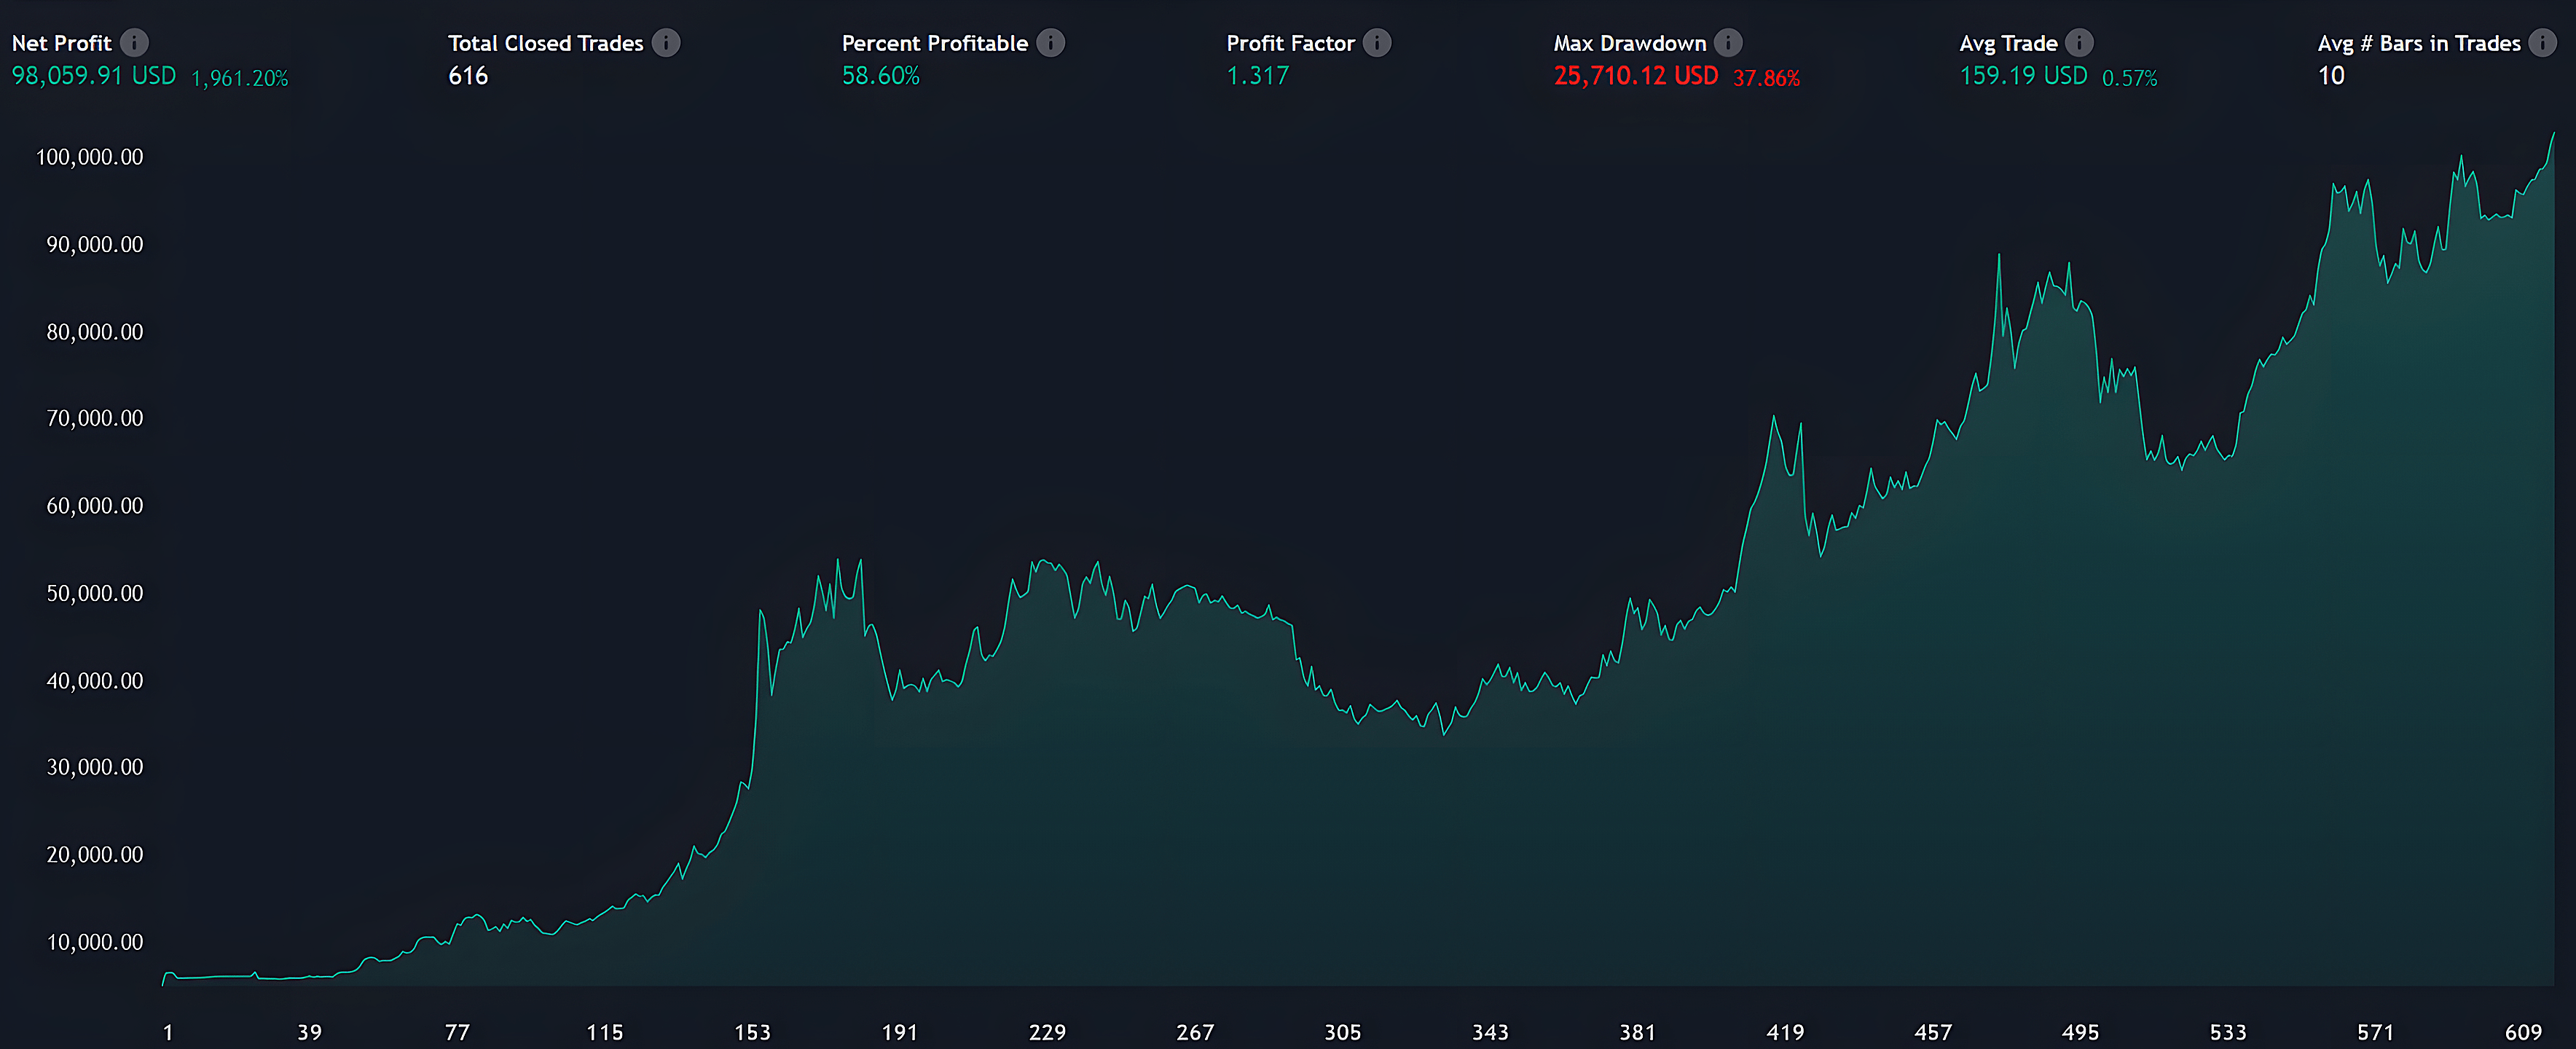This screenshot has width=2576, height=1049.
Task: Click trade number 419 on x-axis
Action: [x=1786, y=1032]
